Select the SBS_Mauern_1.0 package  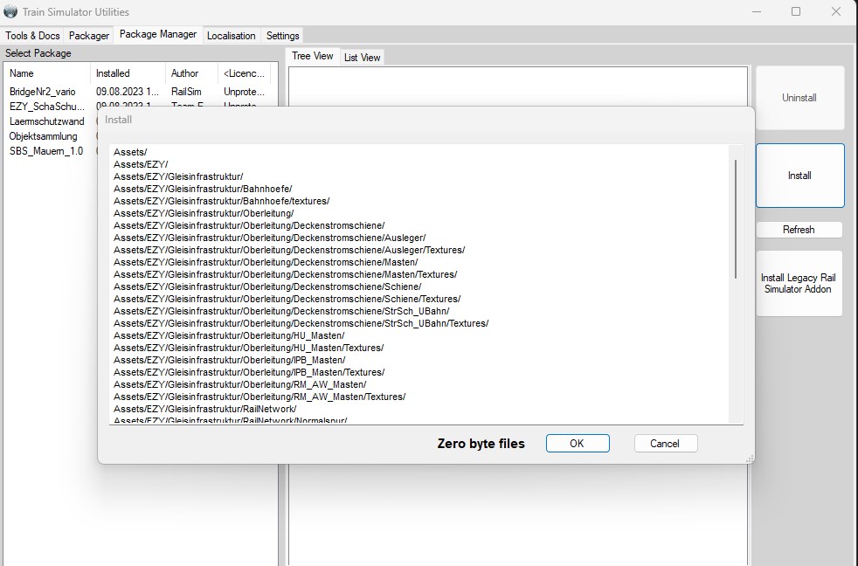tap(46, 151)
